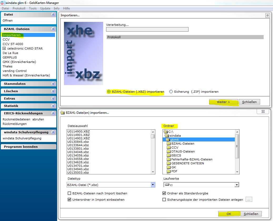The image size is (273, 221).
Task: Click the Weiter > button
Action: [224, 102]
